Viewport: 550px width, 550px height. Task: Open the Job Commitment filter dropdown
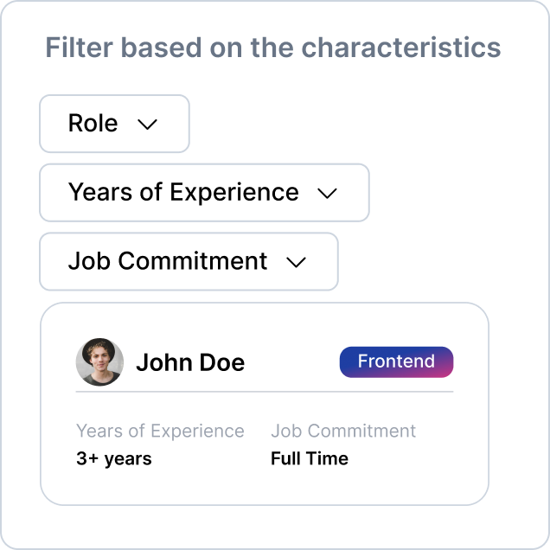point(189,262)
